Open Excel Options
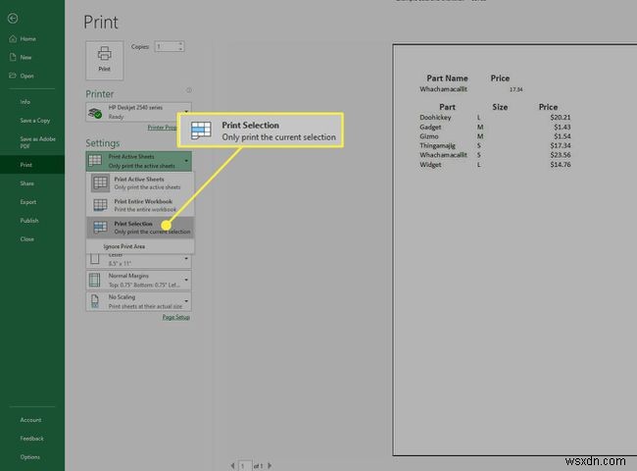Viewport: 637px width, 471px height. 30,457
